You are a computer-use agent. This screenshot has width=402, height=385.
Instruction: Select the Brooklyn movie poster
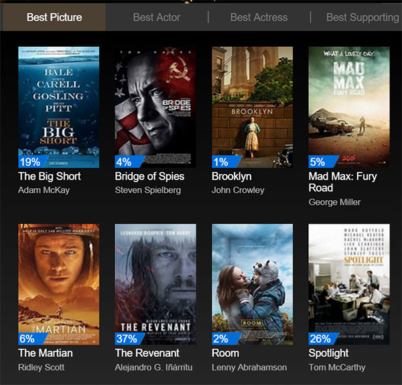tap(253, 107)
